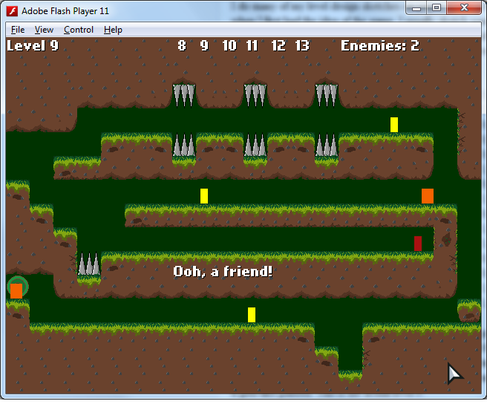Viewport: 487px width, 404px height.
Task: Click the orange friend block without a circle
Action: [428, 196]
